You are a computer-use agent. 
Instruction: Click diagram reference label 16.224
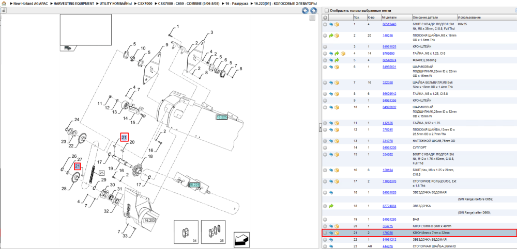click(194, 185)
